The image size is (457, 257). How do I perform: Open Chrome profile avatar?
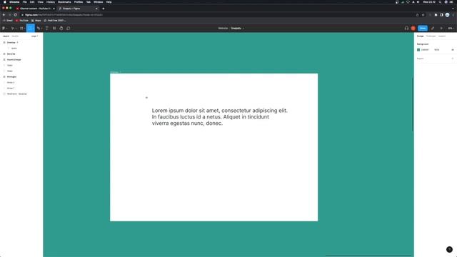447,15
